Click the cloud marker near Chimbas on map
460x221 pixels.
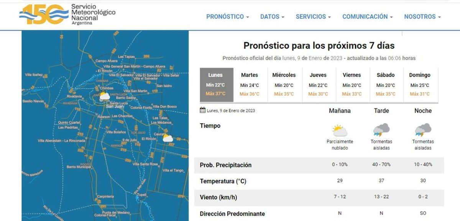(104, 97)
